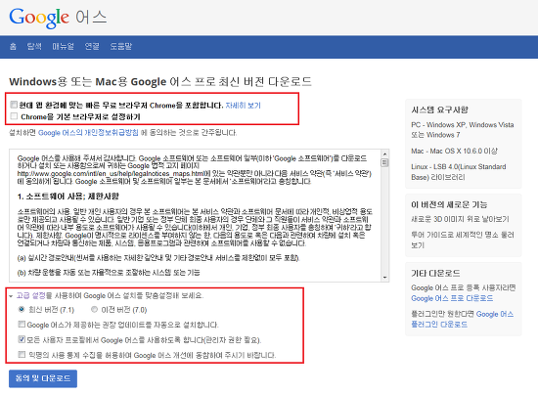Open Google 어스 프로 다운로드 link

pyautogui.click(x=452, y=298)
